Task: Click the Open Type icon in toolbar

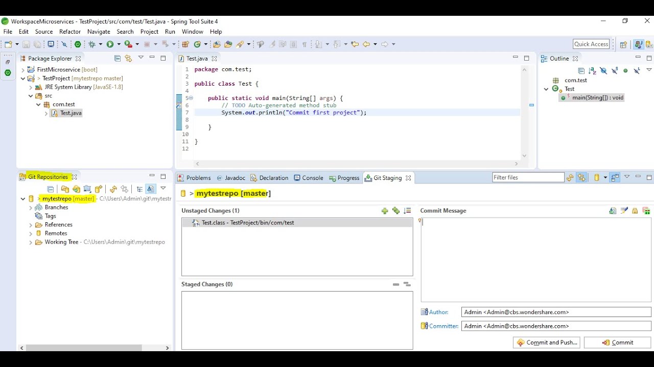Action: pyautogui.click(x=217, y=44)
